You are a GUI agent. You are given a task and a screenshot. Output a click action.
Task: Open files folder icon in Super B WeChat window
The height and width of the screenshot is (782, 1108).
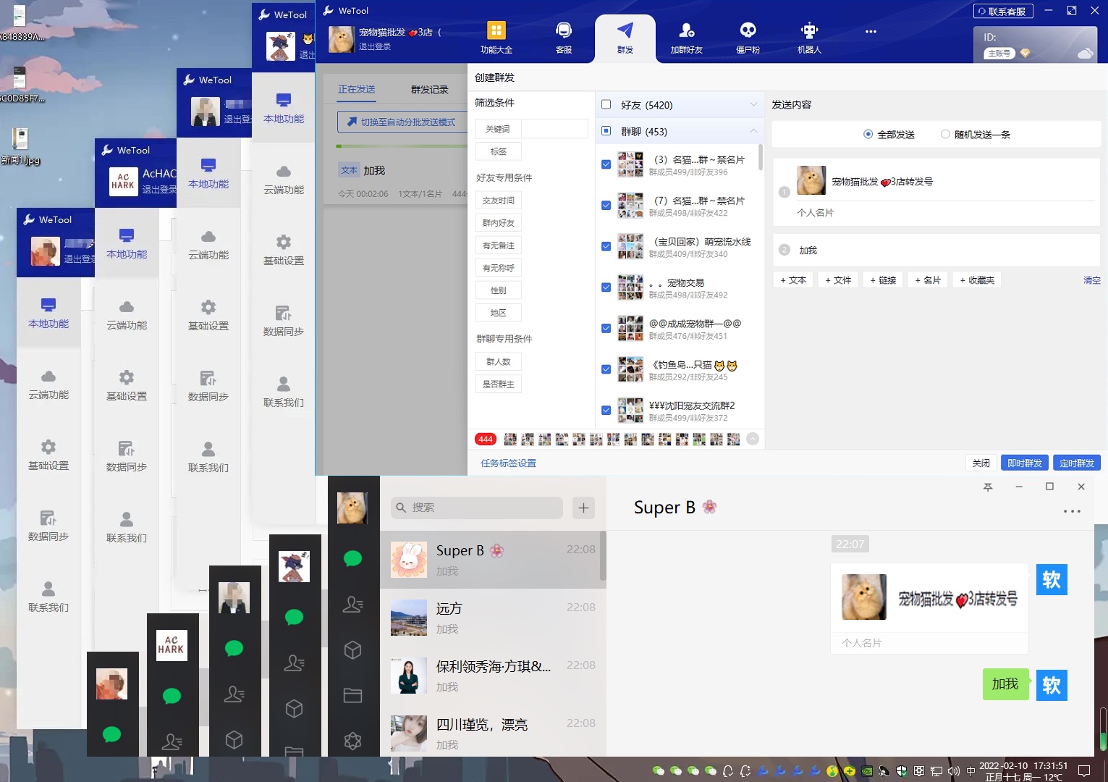(352, 696)
